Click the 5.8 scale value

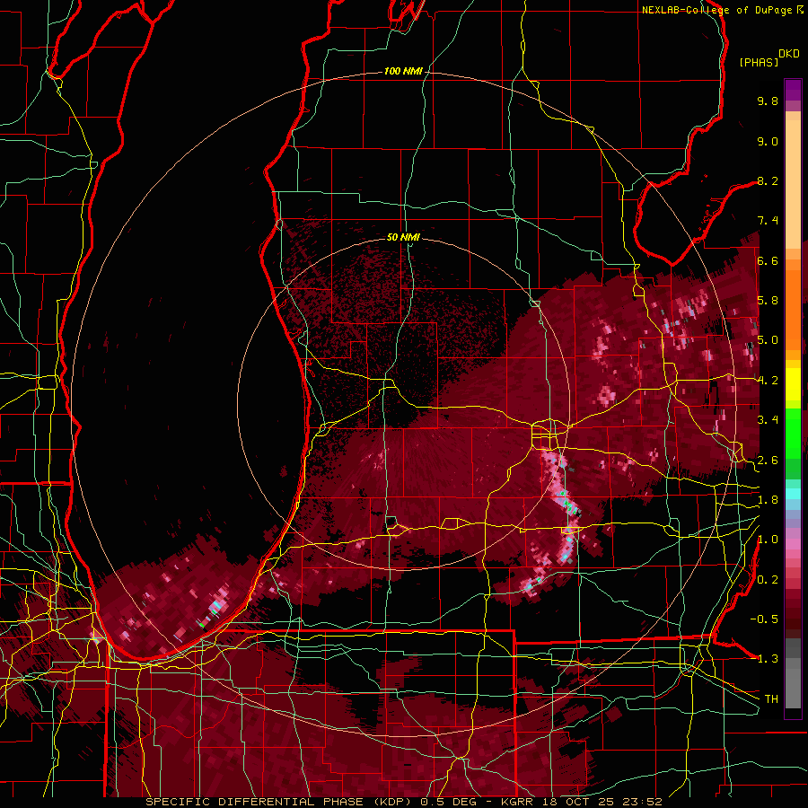(x=768, y=301)
